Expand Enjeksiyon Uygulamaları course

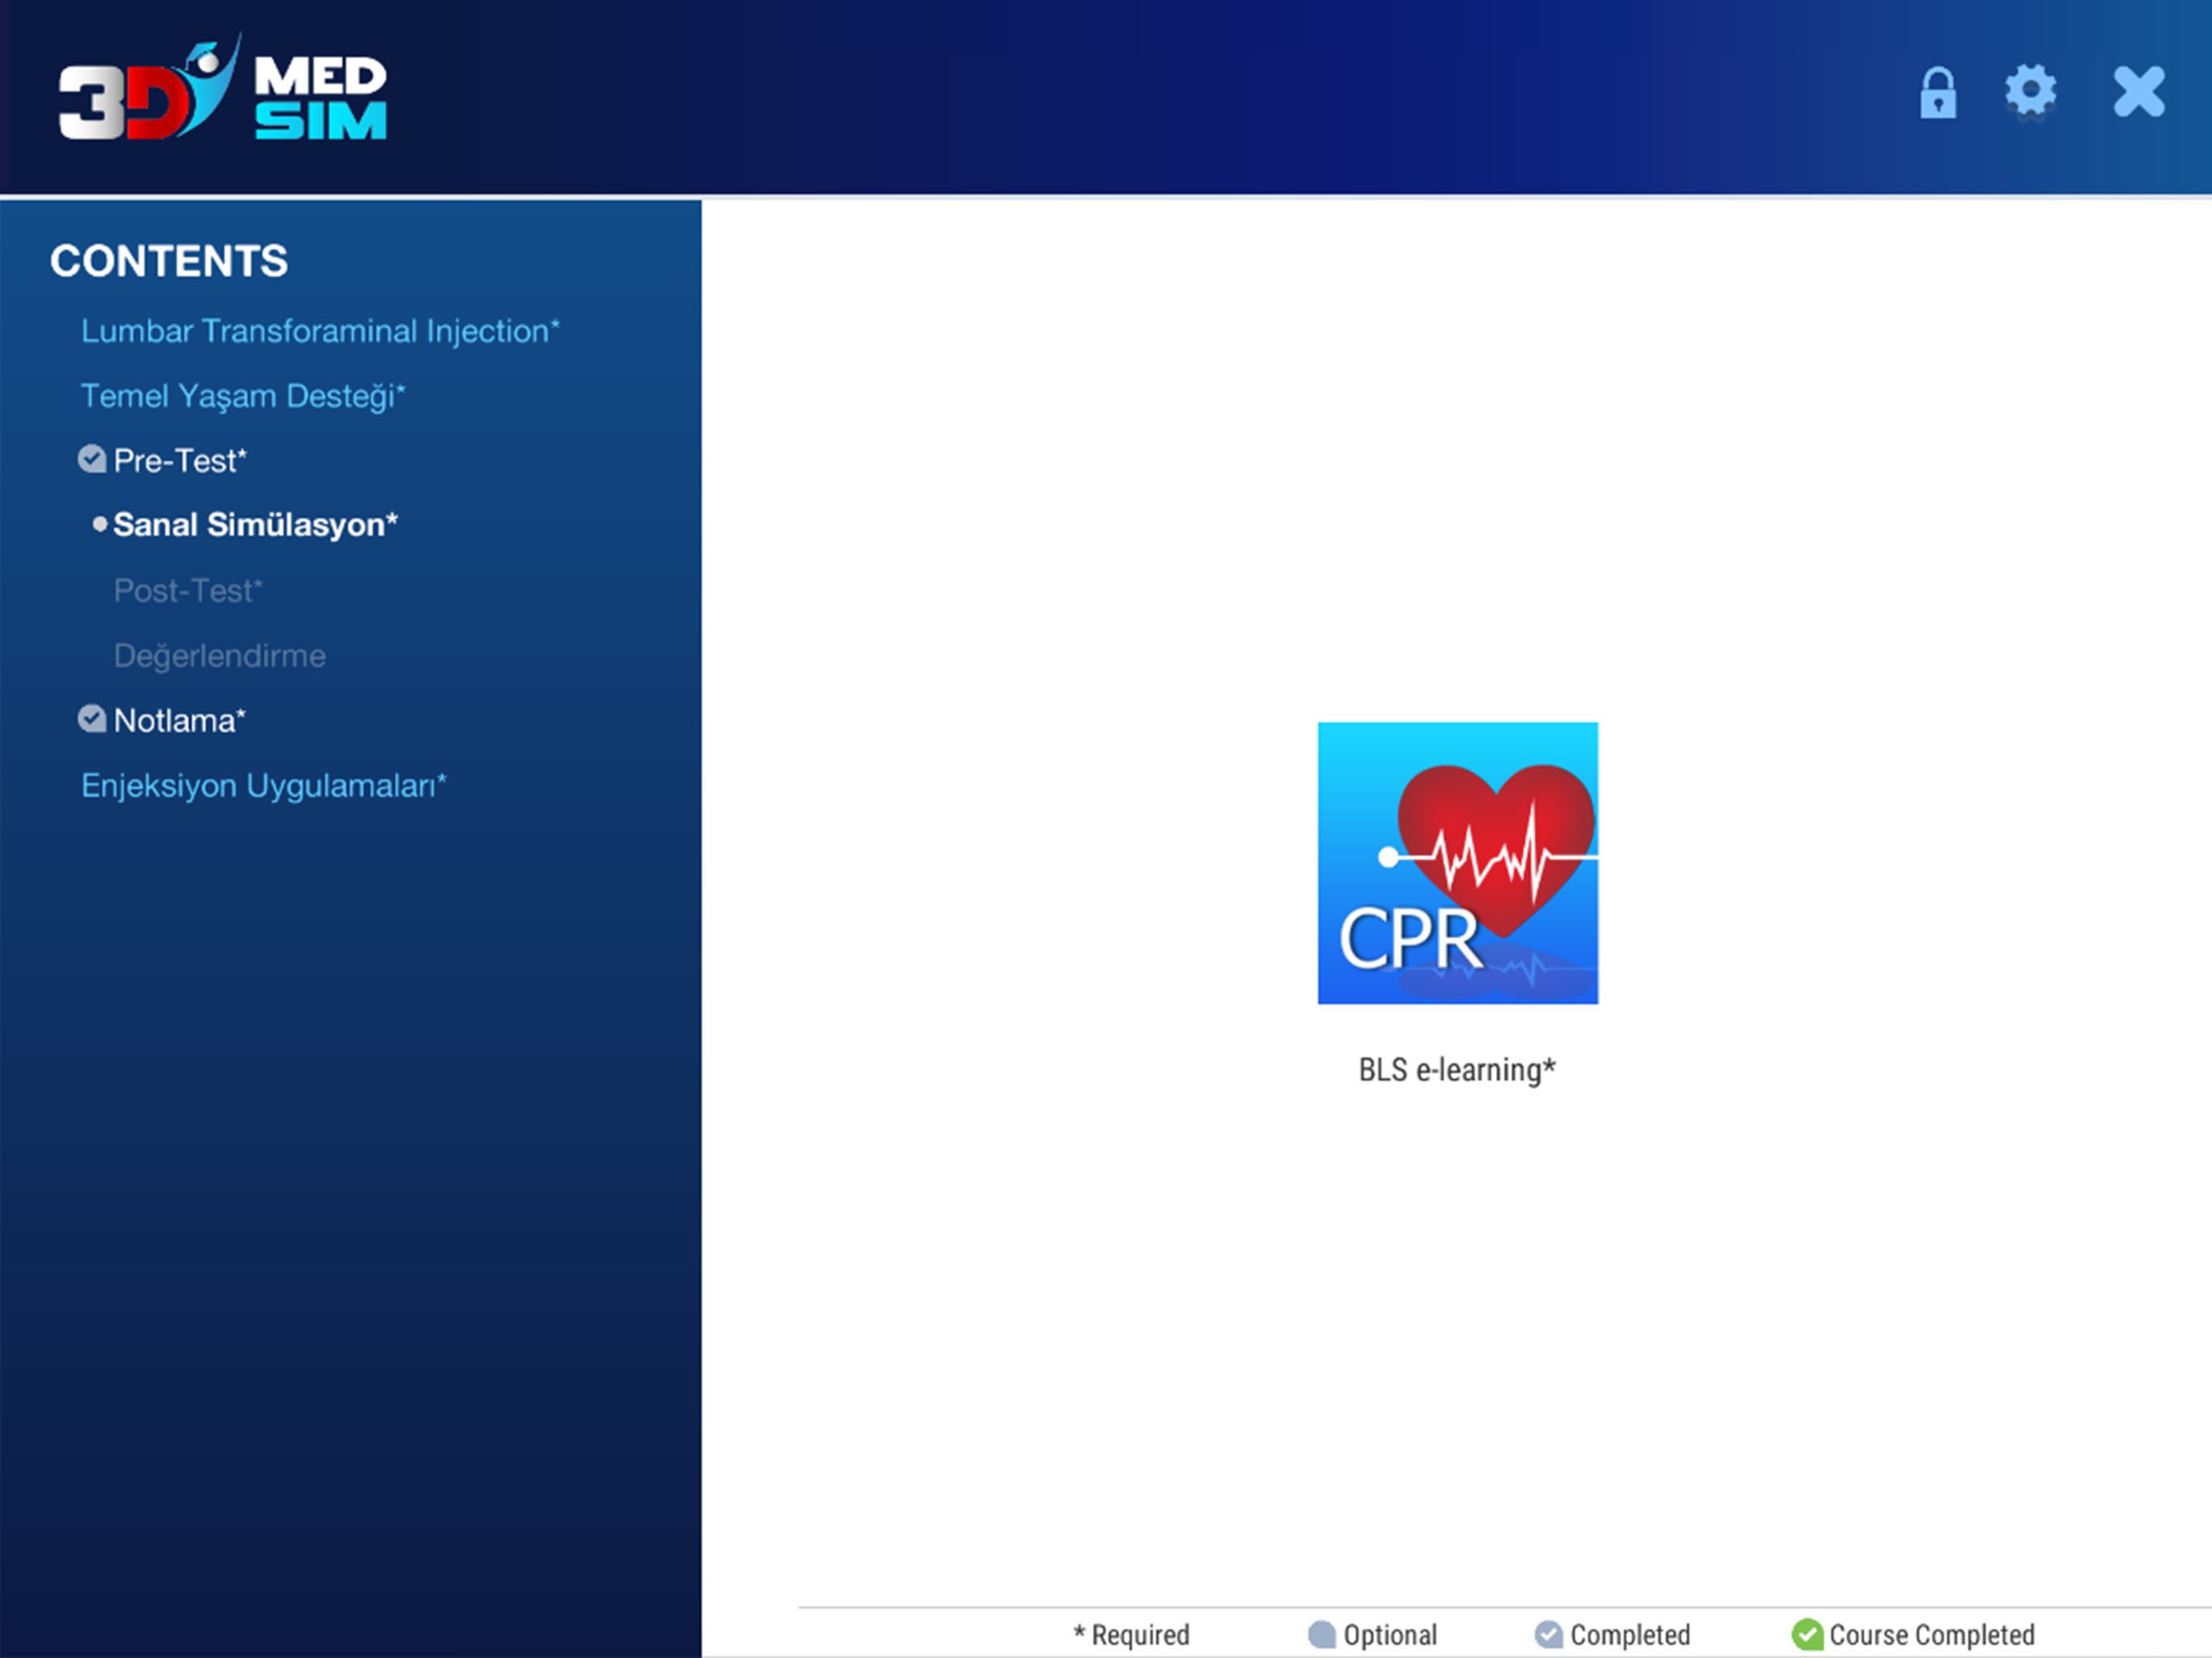(x=263, y=786)
